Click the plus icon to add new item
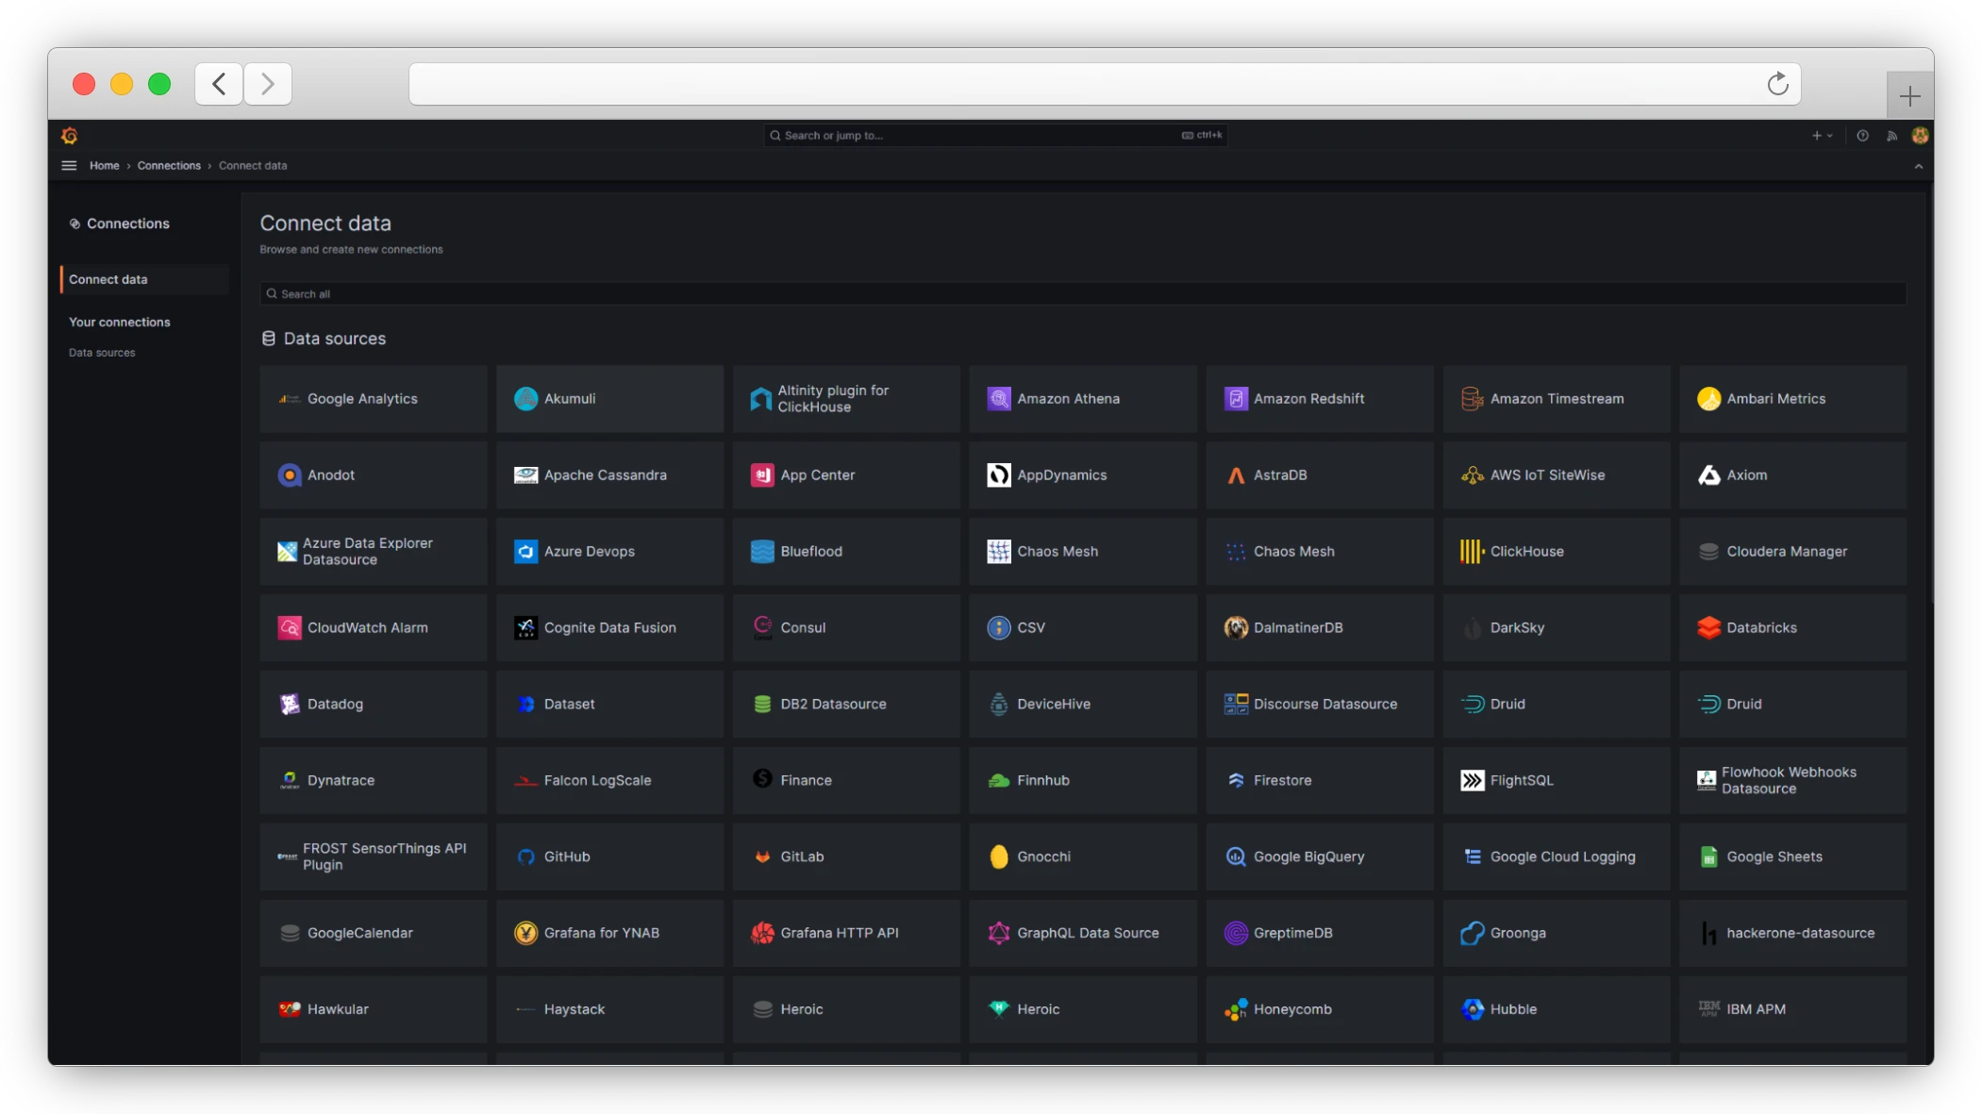The width and height of the screenshot is (1982, 1114). click(1816, 135)
